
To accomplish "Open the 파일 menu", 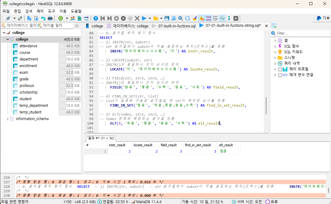I will pos(6,11).
